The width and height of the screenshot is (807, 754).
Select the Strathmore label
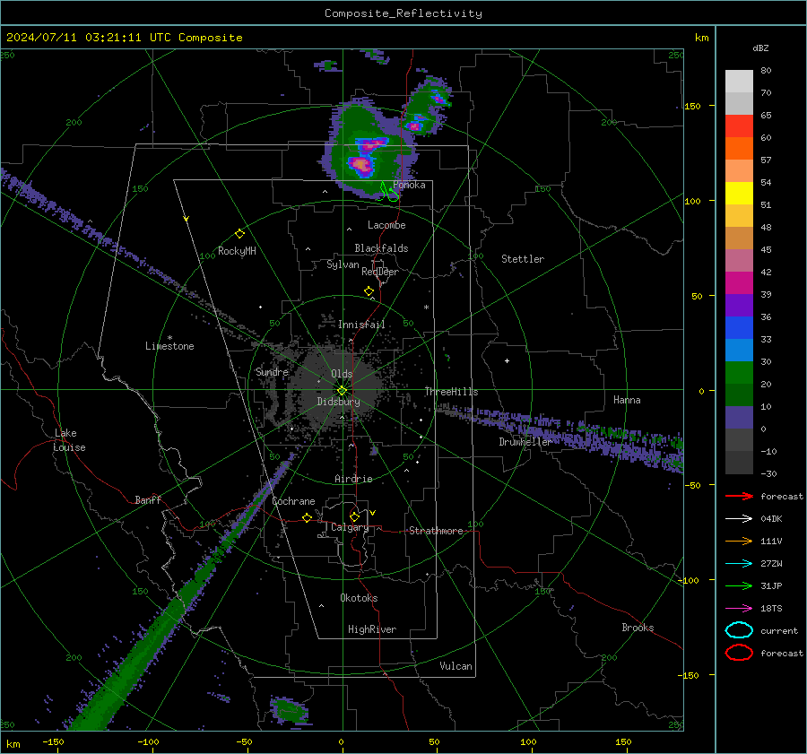(436, 531)
